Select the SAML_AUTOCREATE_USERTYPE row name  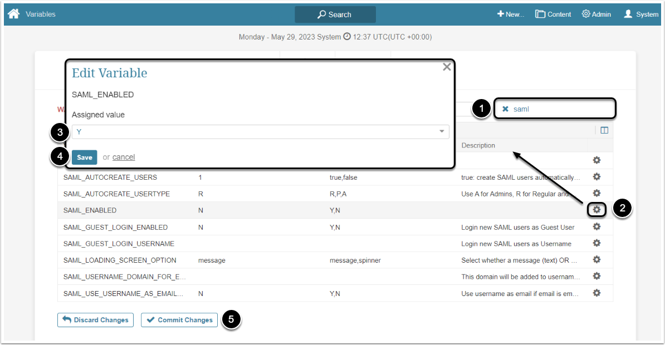pos(116,194)
